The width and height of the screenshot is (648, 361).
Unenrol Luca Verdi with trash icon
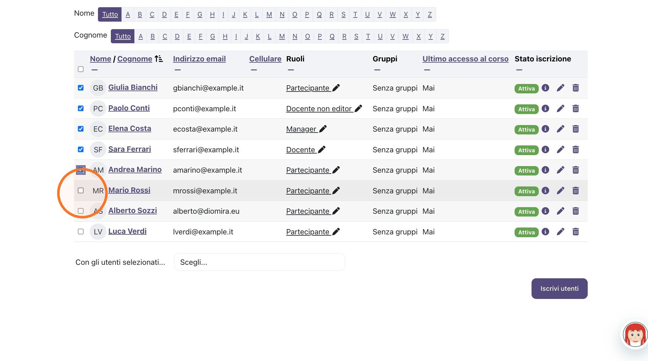tap(575, 232)
